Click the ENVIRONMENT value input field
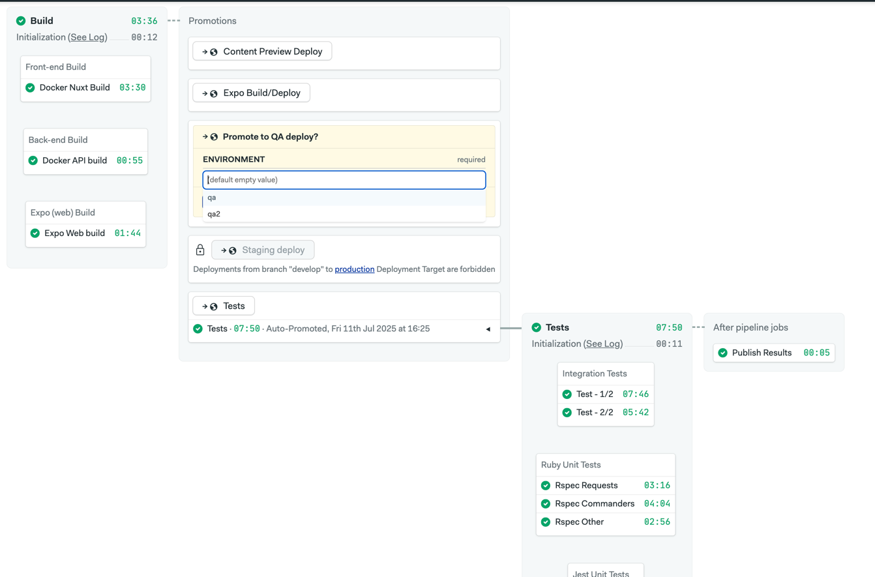 pyautogui.click(x=344, y=179)
